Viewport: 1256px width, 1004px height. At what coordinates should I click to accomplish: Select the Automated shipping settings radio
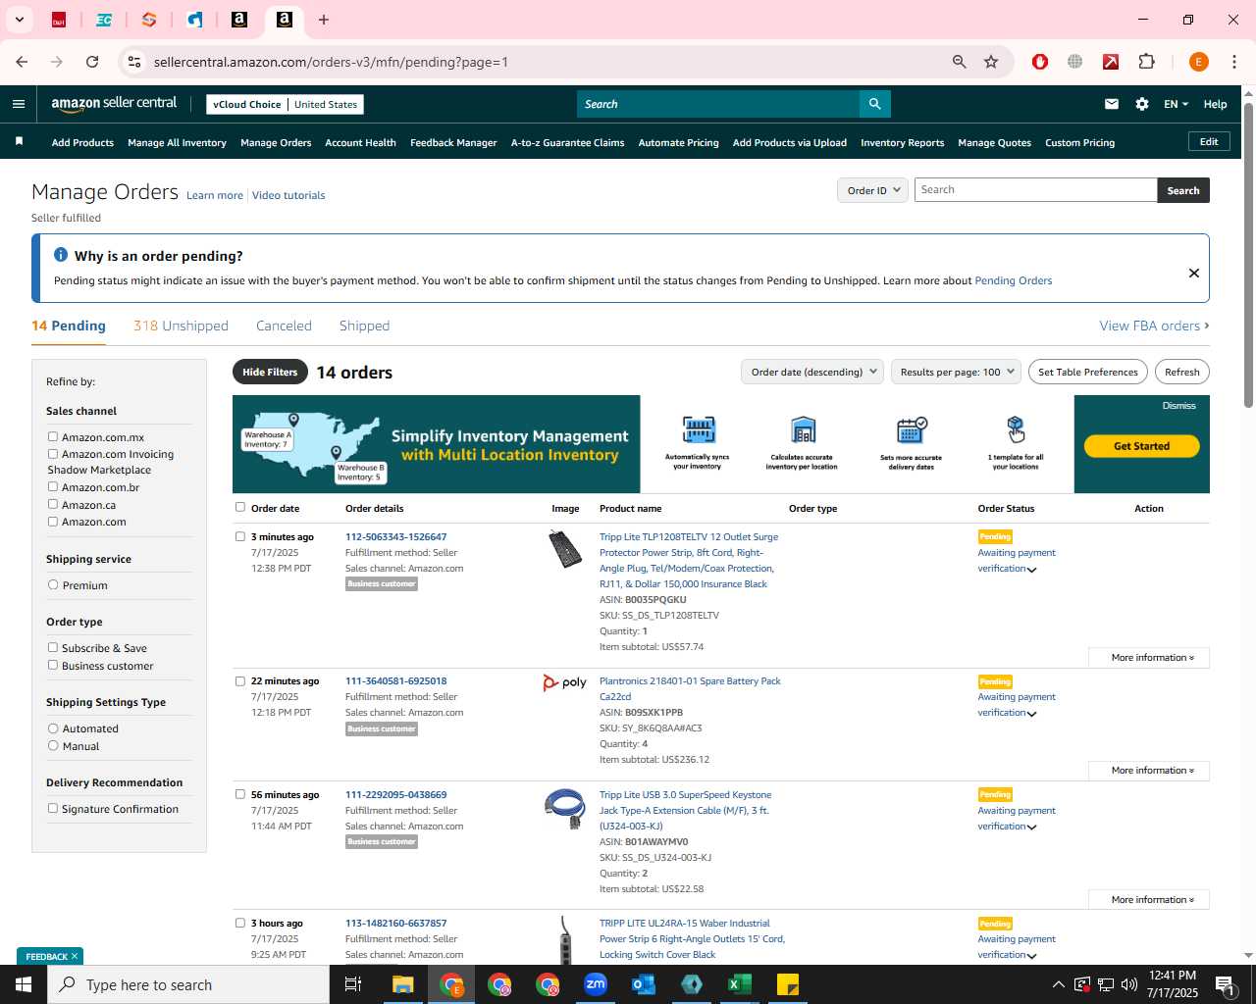[53, 728]
